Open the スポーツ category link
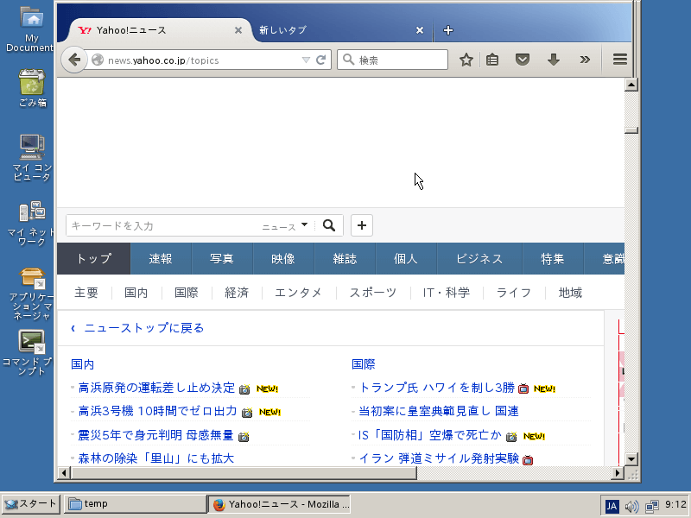This screenshot has height=518, width=691. tap(373, 293)
